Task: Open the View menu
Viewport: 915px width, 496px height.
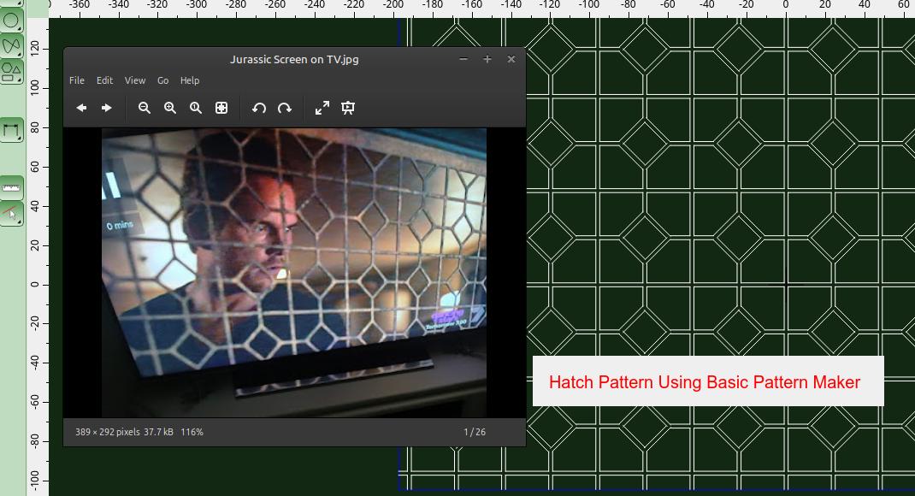Action: tap(135, 80)
